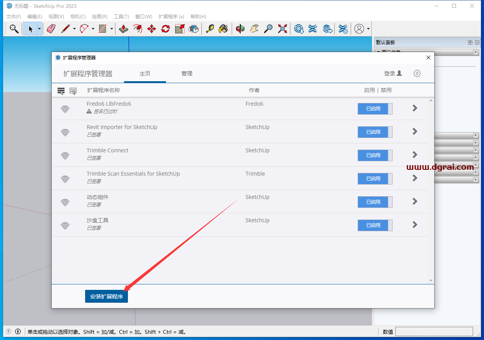This screenshot has width=484, height=340.
Task: Choose the Offset tool
Action: 138,29
